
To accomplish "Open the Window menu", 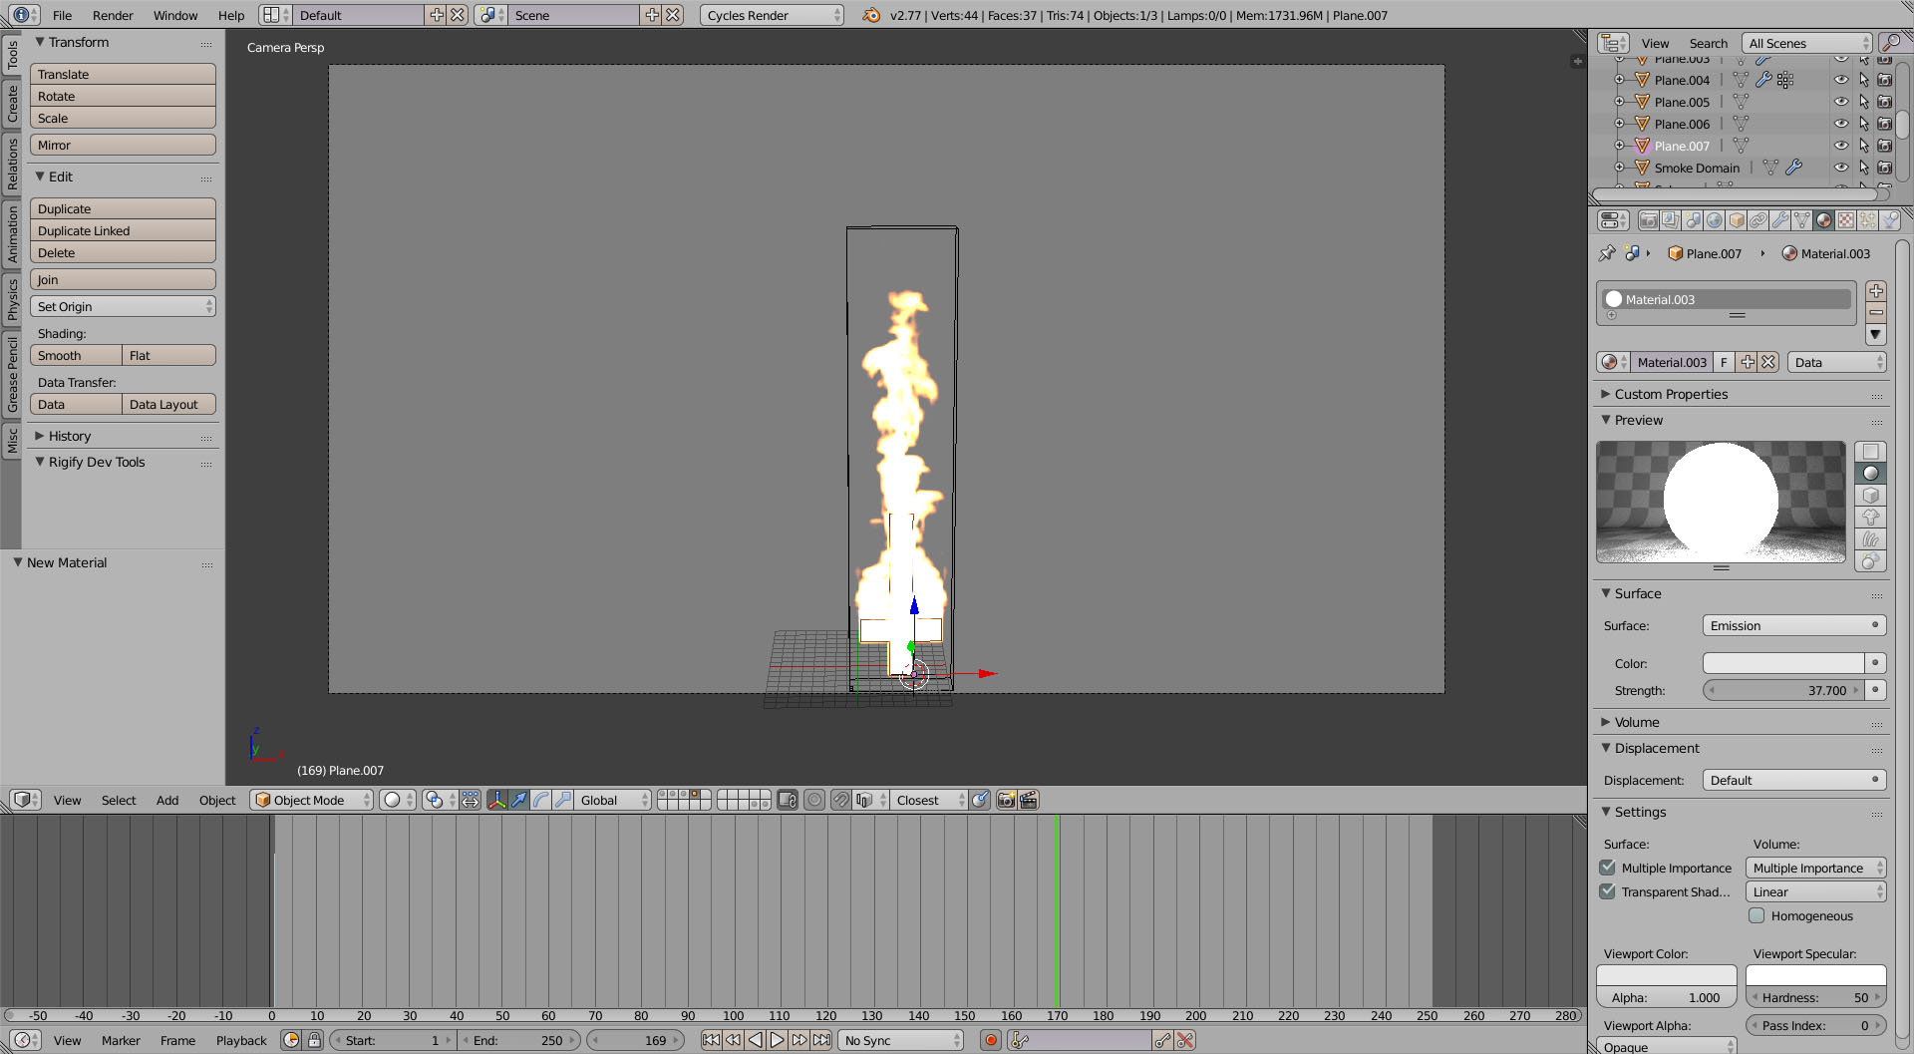I will [175, 15].
